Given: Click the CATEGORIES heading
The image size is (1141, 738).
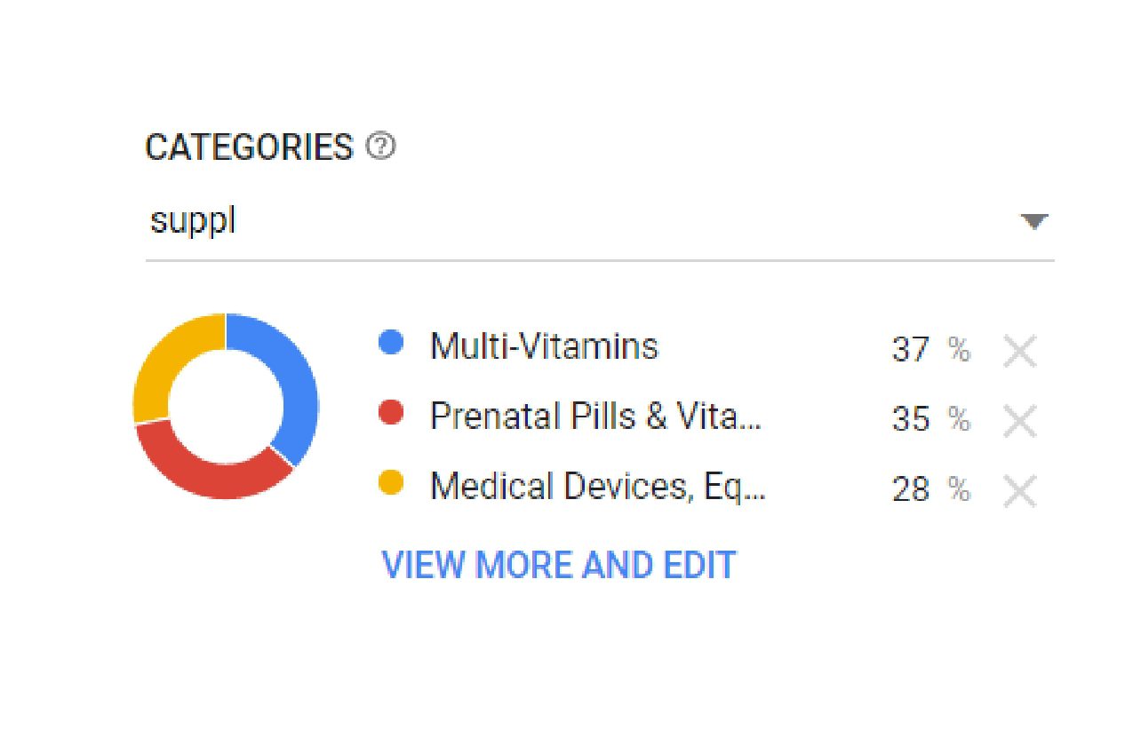Looking at the screenshot, I should [250, 147].
